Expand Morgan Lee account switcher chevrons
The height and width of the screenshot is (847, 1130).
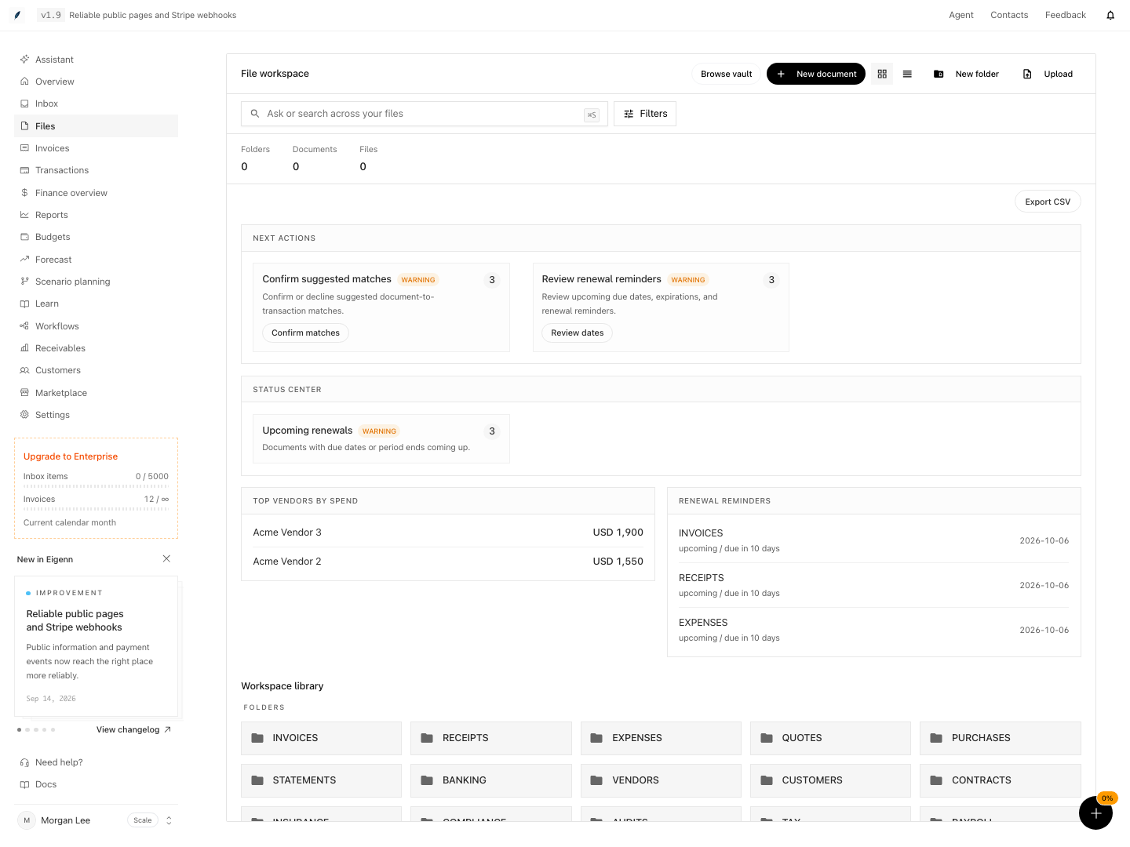[x=169, y=820]
